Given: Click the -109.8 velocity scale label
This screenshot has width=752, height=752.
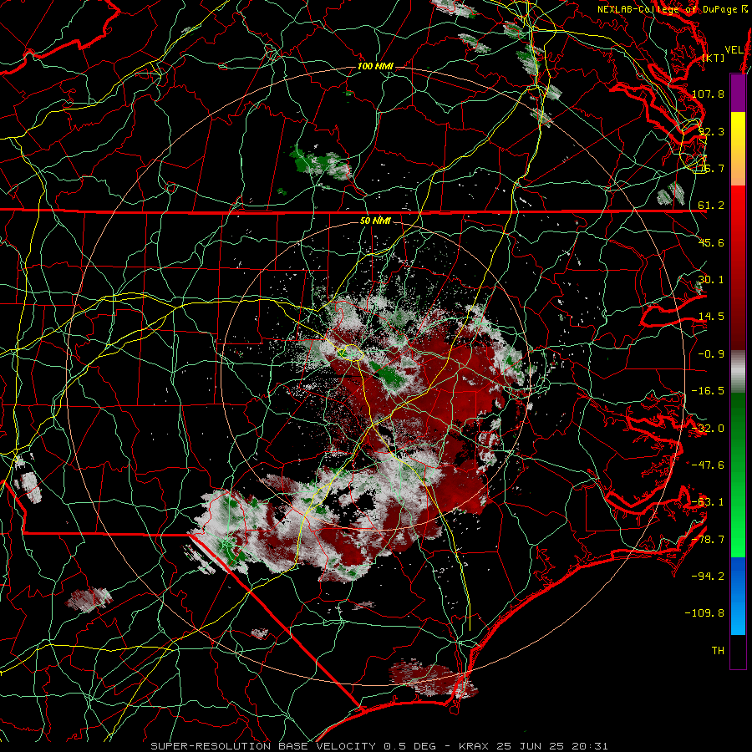Looking at the screenshot, I should [x=705, y=613].
